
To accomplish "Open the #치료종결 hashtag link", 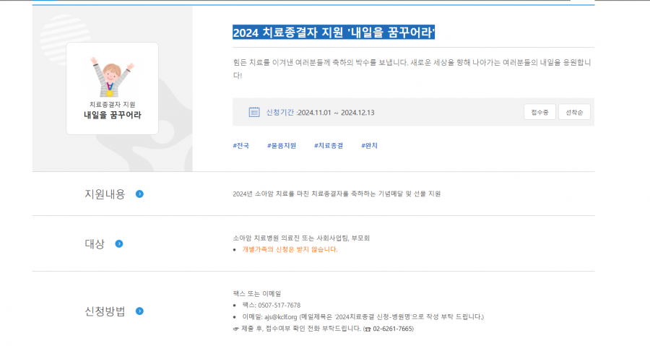I will pos(329,146).
